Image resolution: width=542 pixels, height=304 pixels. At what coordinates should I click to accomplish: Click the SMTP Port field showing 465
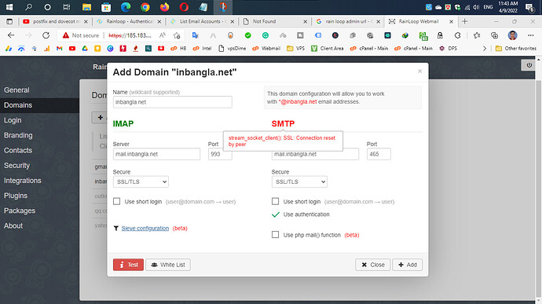(x=379, y=154)
